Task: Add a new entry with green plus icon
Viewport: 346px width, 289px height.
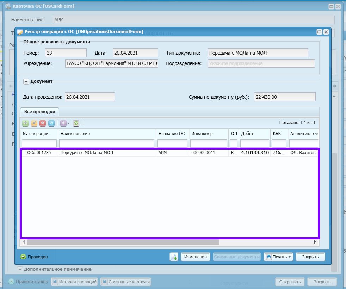Action: click(25, 123)
